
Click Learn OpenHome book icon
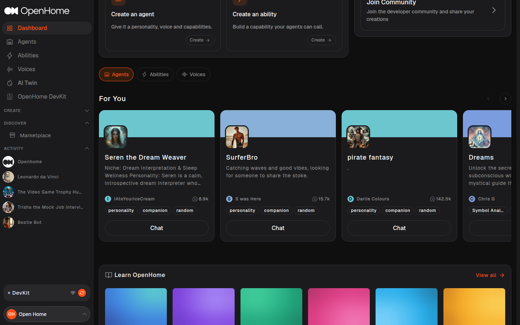(x=108, y=275)
